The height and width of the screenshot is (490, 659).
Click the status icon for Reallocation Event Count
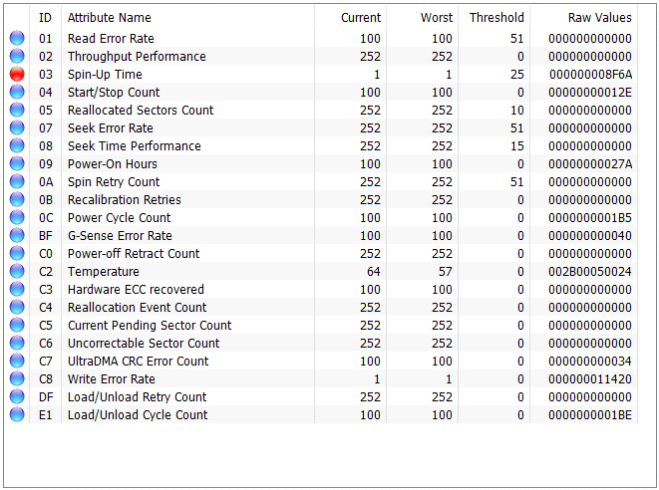[x=17, y=307]
